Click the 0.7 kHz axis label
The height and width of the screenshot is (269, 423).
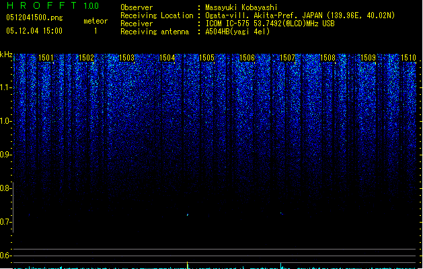[5, 222]
